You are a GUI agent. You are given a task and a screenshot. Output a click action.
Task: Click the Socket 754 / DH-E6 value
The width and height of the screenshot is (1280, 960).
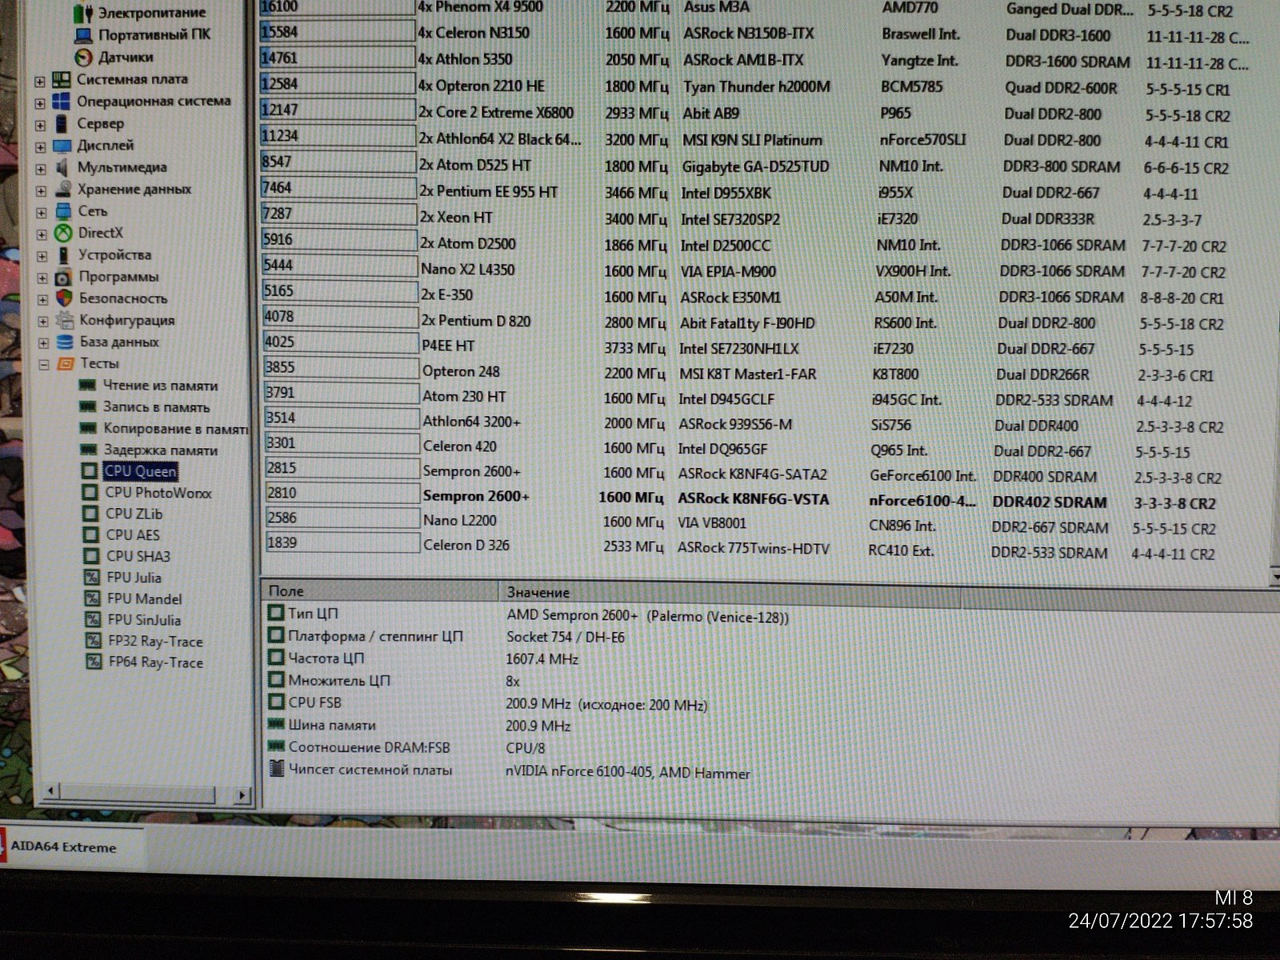click(x=566, y=637)
